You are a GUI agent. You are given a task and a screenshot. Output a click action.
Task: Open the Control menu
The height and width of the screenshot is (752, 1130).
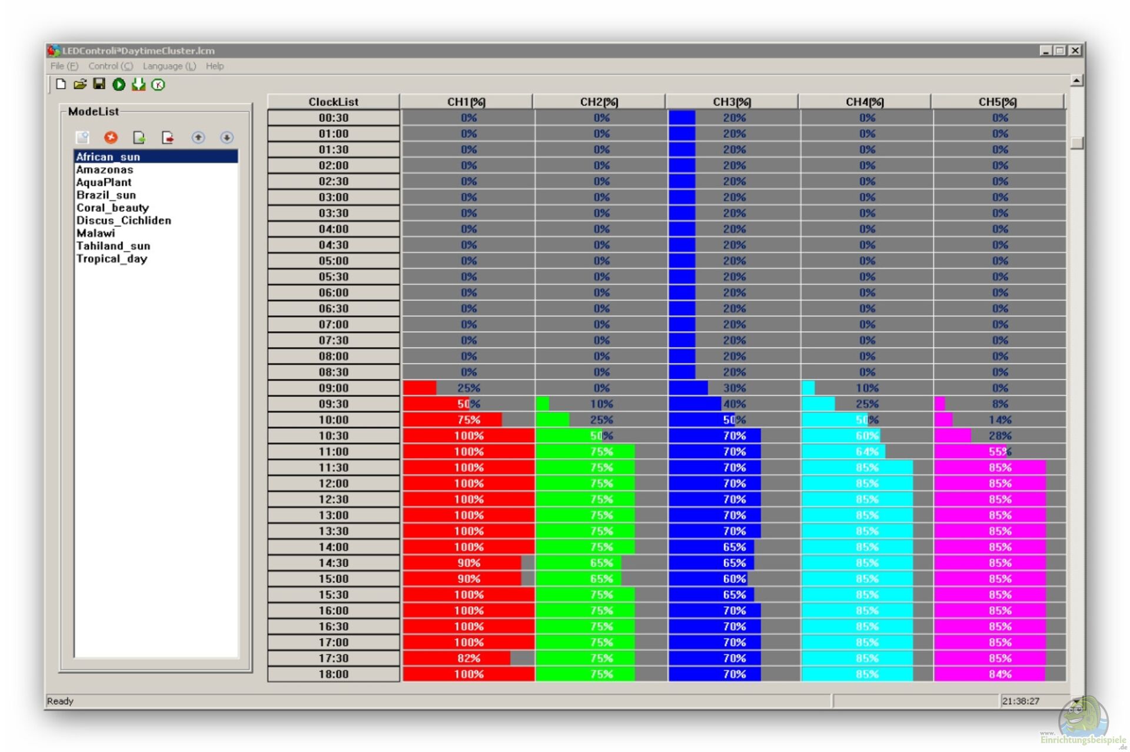pyautogui.click(x=110, y=66)
